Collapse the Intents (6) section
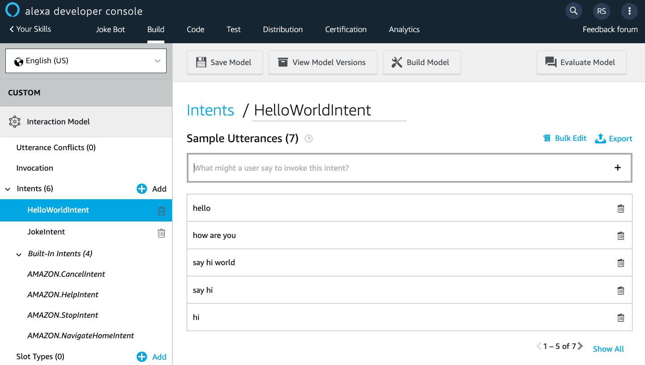Screen dimensions: 645x365 tap(7, 189)
